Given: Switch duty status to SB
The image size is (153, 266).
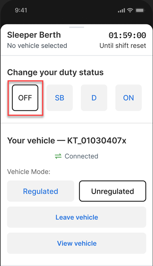Looking at the screenshot, I should (x=60, y=98).
